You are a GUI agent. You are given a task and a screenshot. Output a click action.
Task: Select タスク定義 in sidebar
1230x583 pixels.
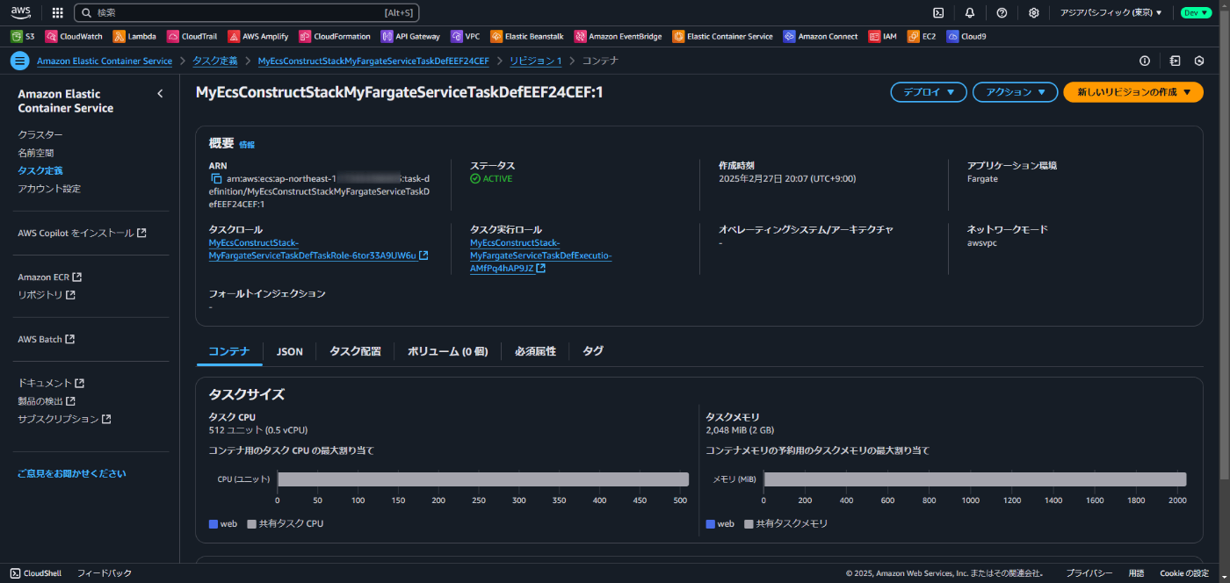tap(40, 170)
